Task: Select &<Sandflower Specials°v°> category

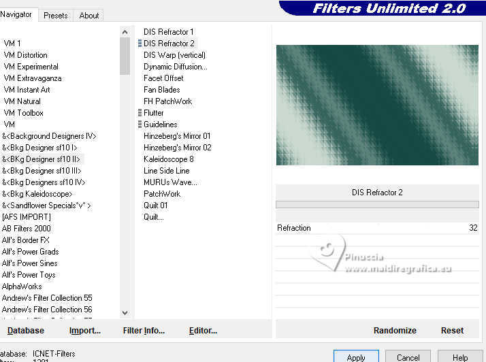Action: click(x=46, y=205)
